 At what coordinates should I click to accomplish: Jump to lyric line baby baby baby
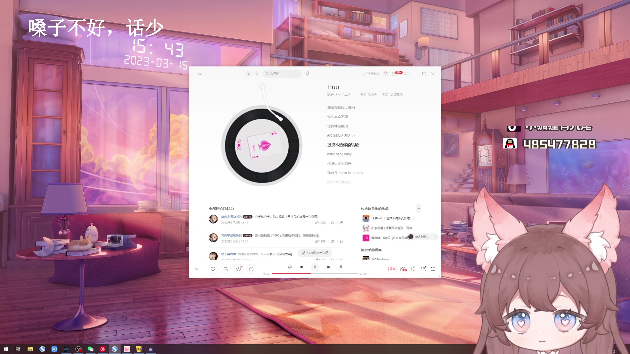tap(339, 154)
